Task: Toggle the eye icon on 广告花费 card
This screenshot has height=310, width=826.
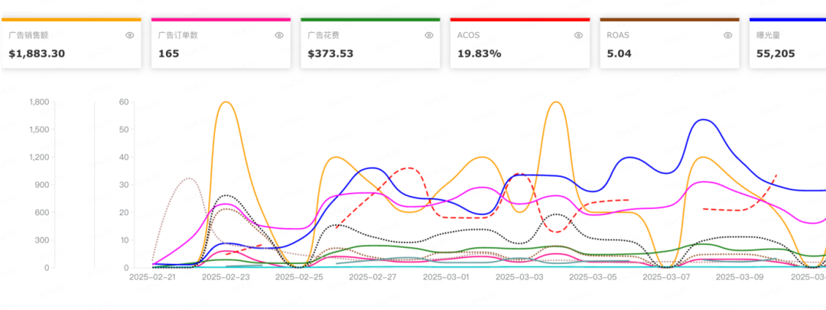Action: (429, 35)
